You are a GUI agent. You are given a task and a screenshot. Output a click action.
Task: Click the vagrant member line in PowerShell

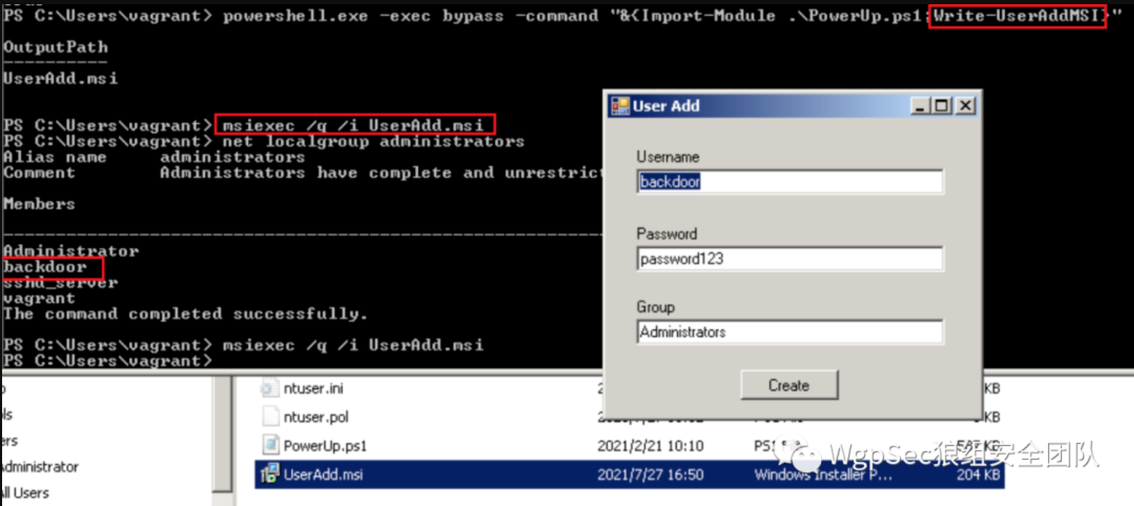(x=39, y=299)
